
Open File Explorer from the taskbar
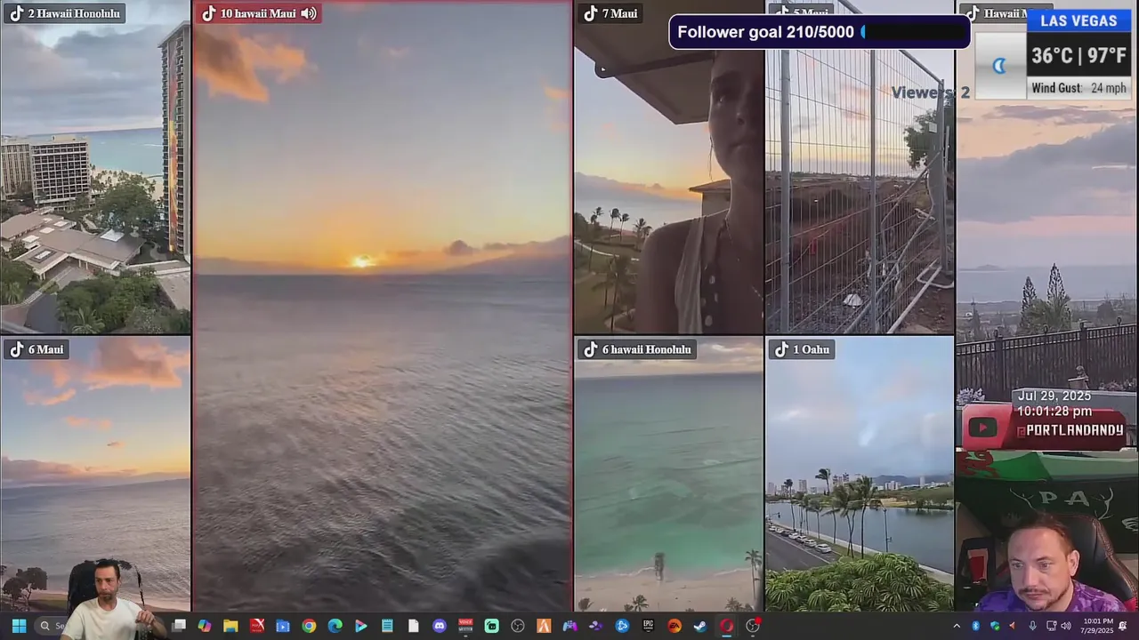point(230,626)
